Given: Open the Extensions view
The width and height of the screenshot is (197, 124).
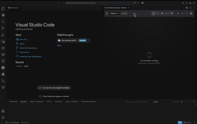Looking at the screenshot, I should 3,48.
